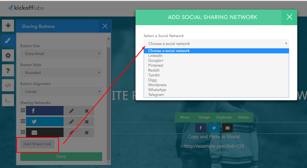Edit the Facebook sharing network with pencil
This screenshot has width=307, height=168.
tap(71, 111)
